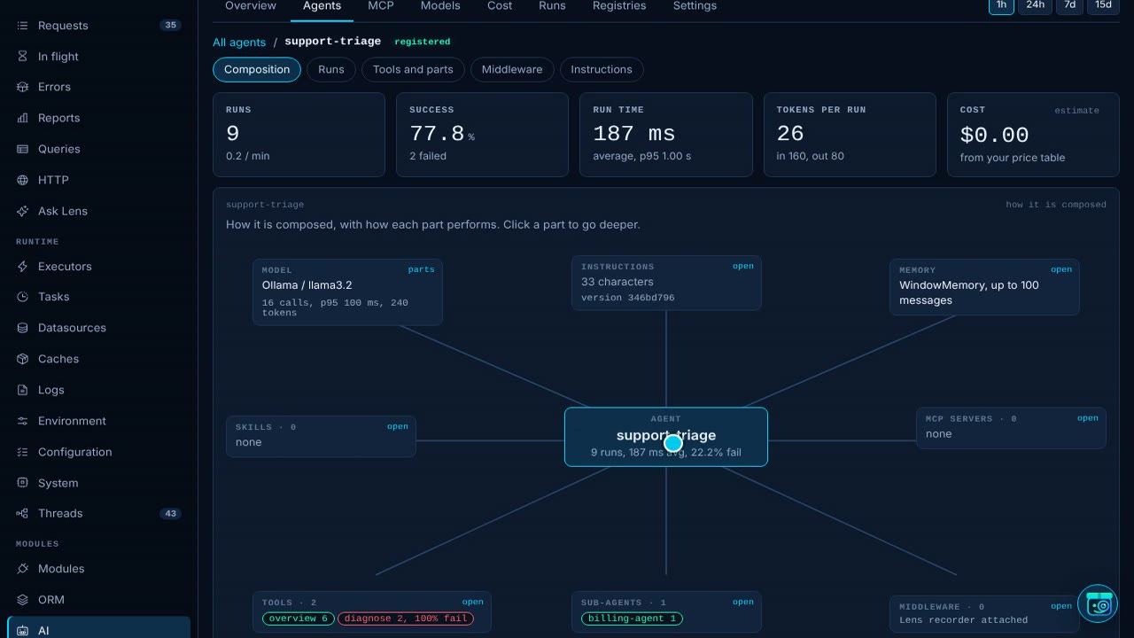The image size is (1134, 638).
Task: Open the Cost tab
Action: pos(500,6)
